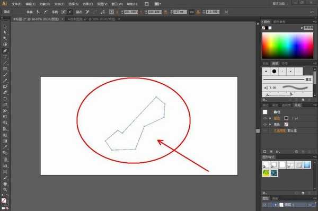Switch to the second document tab
This screenshot has height=211, width=318.
(x=92, y=19)
